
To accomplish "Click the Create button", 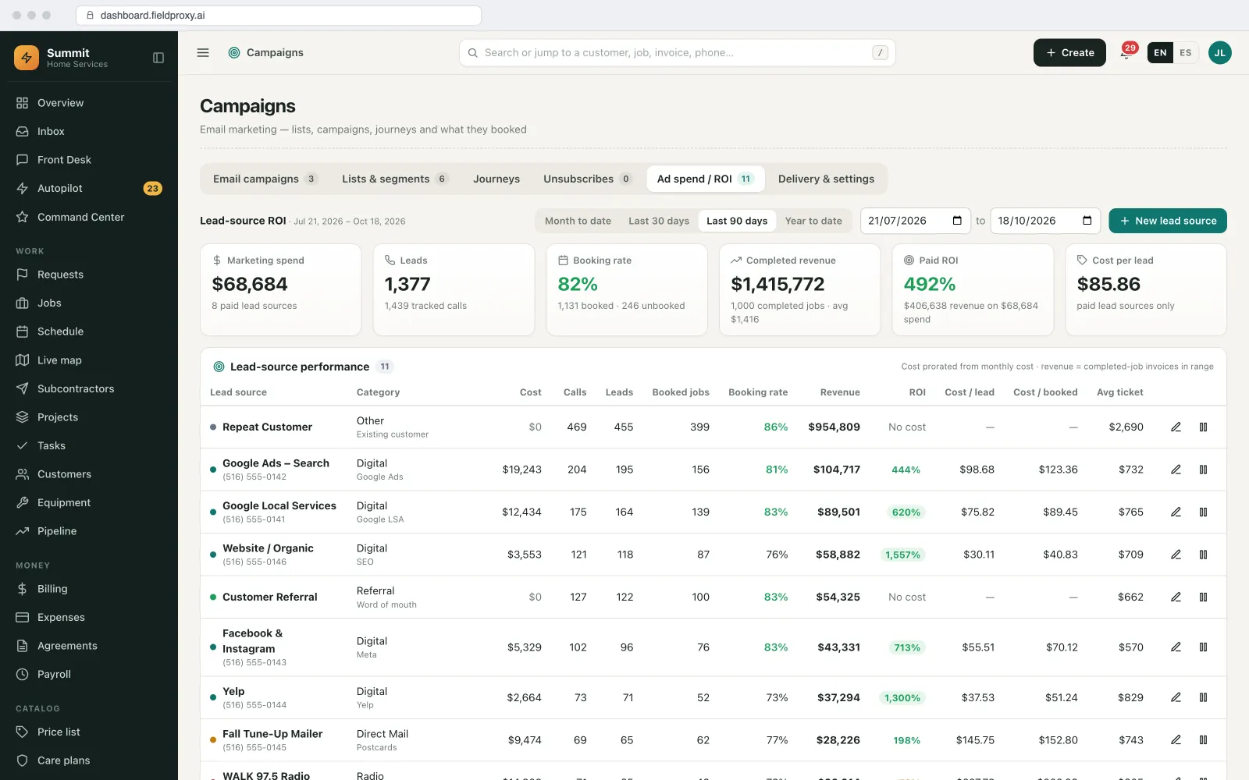I will coord(1069,53).
